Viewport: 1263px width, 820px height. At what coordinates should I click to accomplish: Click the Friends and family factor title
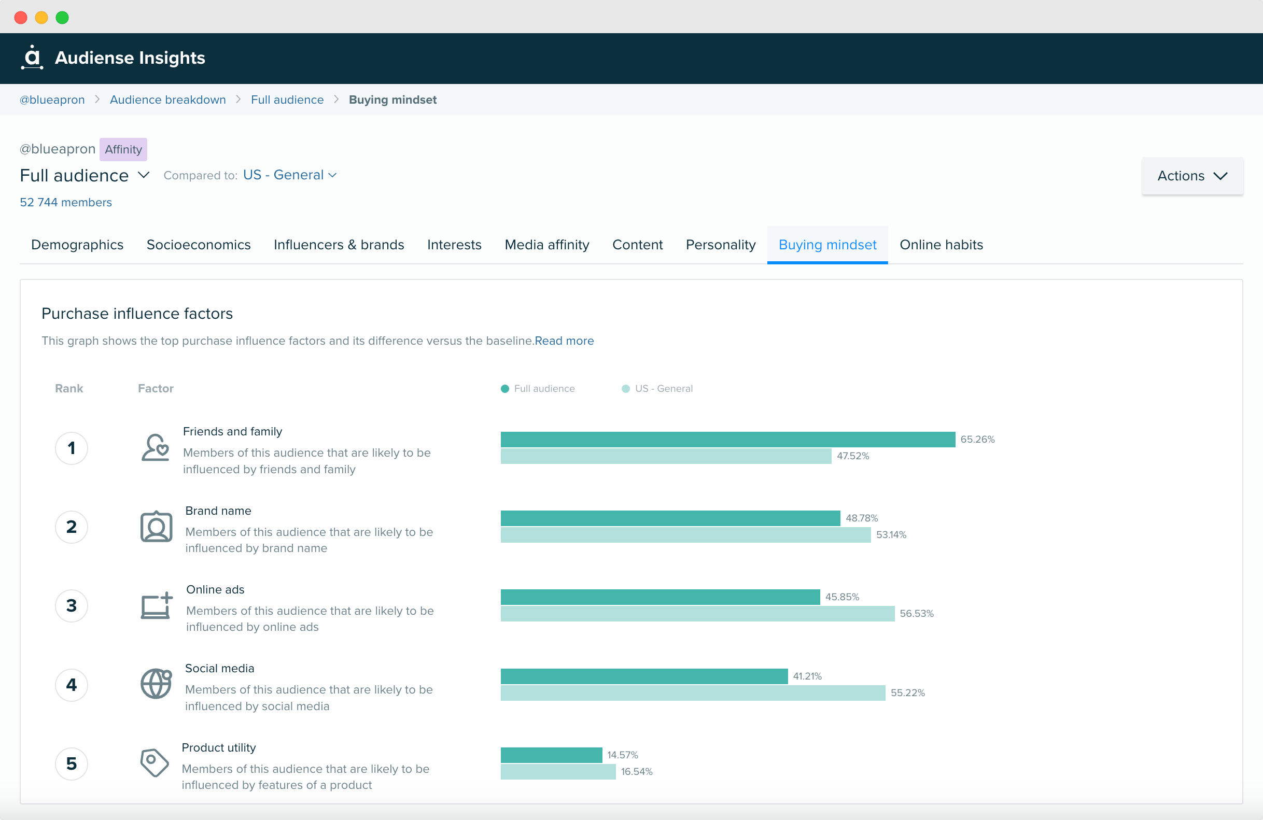tap(232, 432)
